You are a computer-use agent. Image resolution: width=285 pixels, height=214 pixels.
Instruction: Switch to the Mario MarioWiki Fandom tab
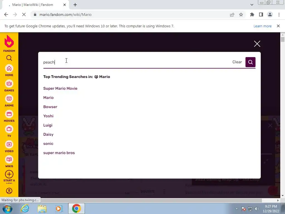point(32,5)
